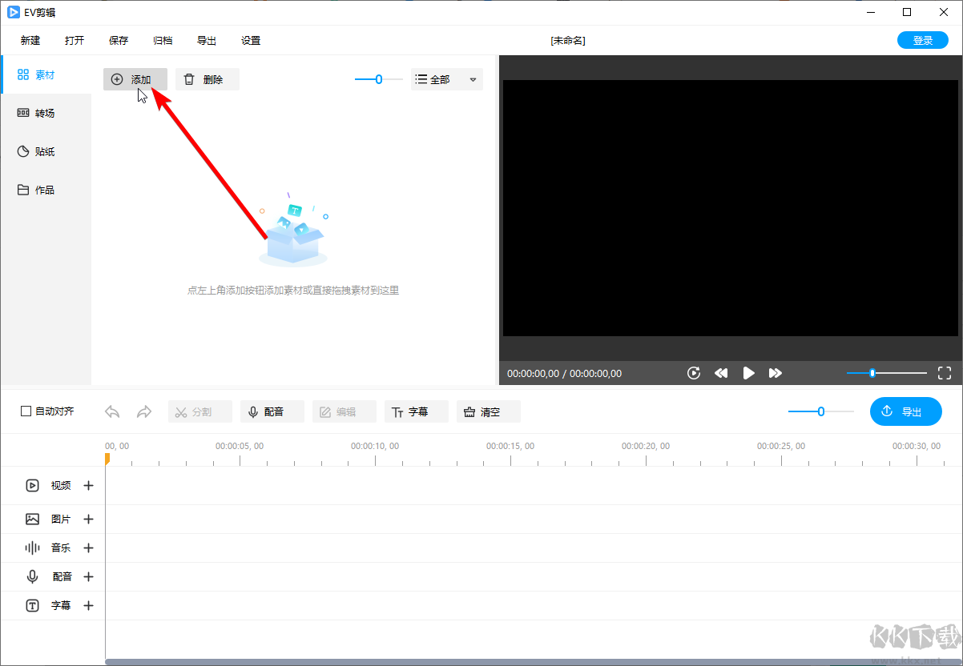Select the 素材 (materials) panel
The height and width of the screenshot is (666, 963).
[x=37, y=74]
